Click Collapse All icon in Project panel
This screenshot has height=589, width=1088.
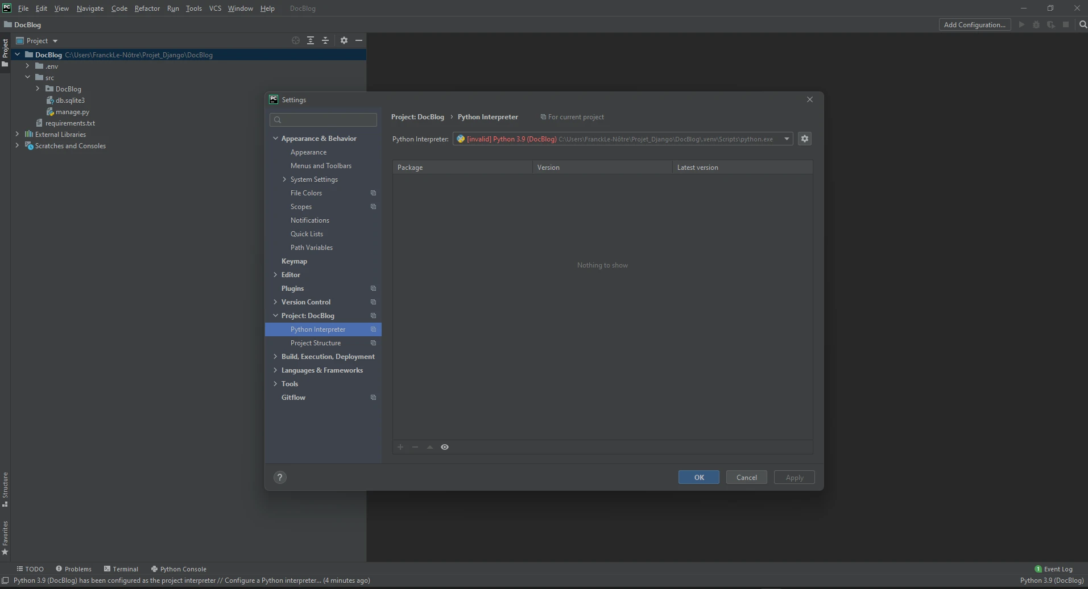click(325, 40)
